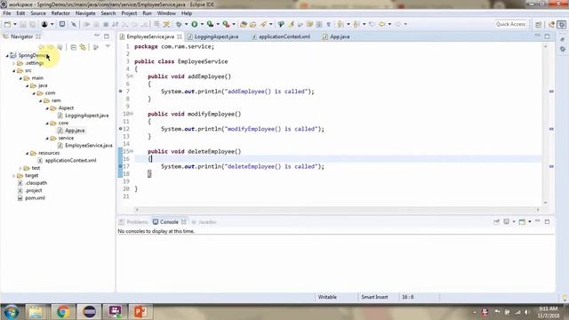569x320 pixels.
Task: Open the New wizard dropdown arrow
Action: (15, 24)
